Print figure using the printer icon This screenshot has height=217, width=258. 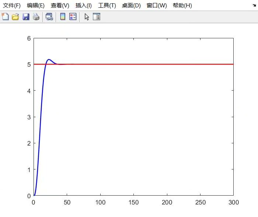(x=36, y=17)
